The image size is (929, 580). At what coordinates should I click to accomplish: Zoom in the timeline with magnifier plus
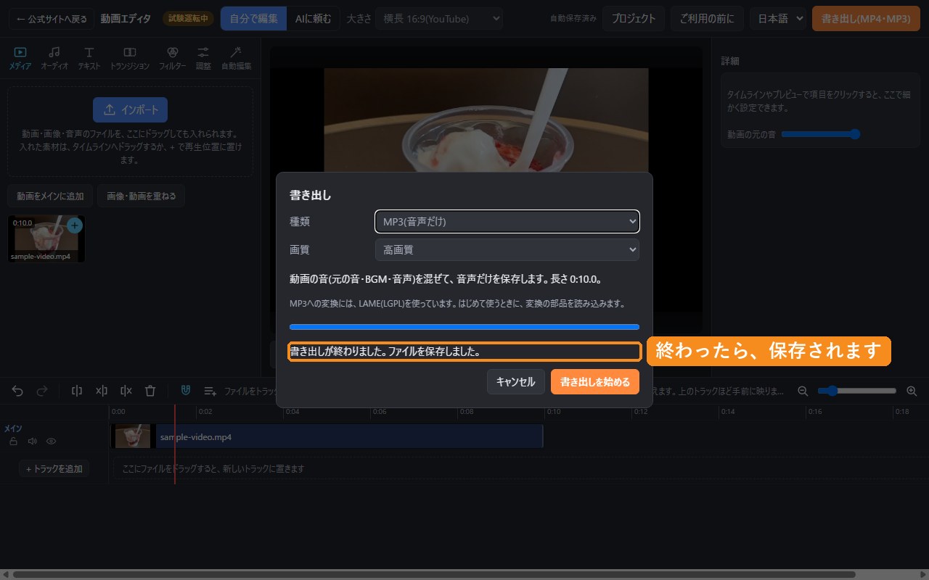[912, 391]
